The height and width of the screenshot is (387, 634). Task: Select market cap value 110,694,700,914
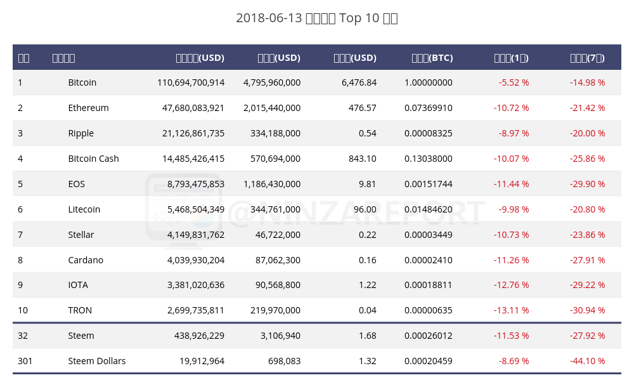[x=191, y=82]
